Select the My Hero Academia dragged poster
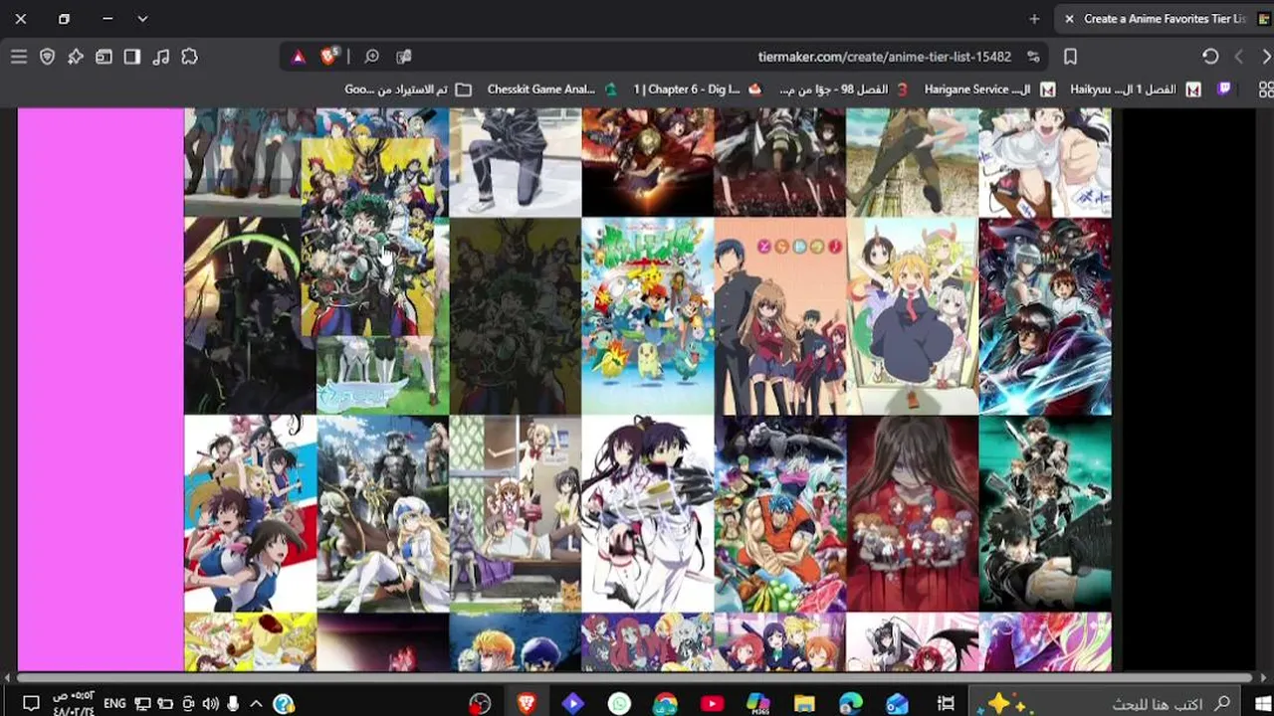 (x=368, y=237)
